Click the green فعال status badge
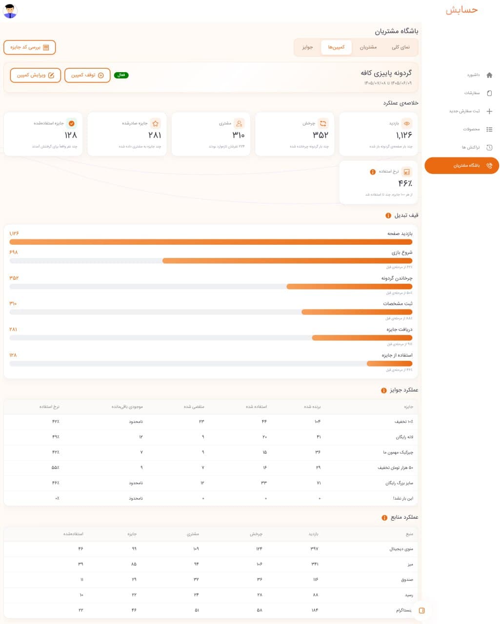Viewport: 502px width, 624px height. 121,75
